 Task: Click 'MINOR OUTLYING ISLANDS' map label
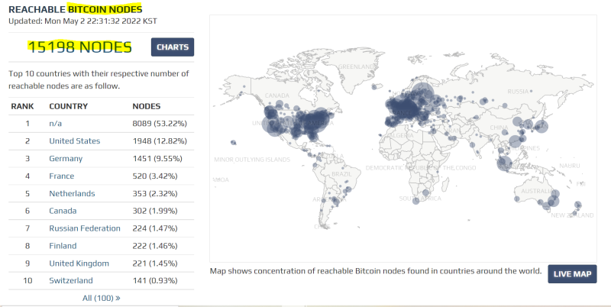(x=252, y=160)
